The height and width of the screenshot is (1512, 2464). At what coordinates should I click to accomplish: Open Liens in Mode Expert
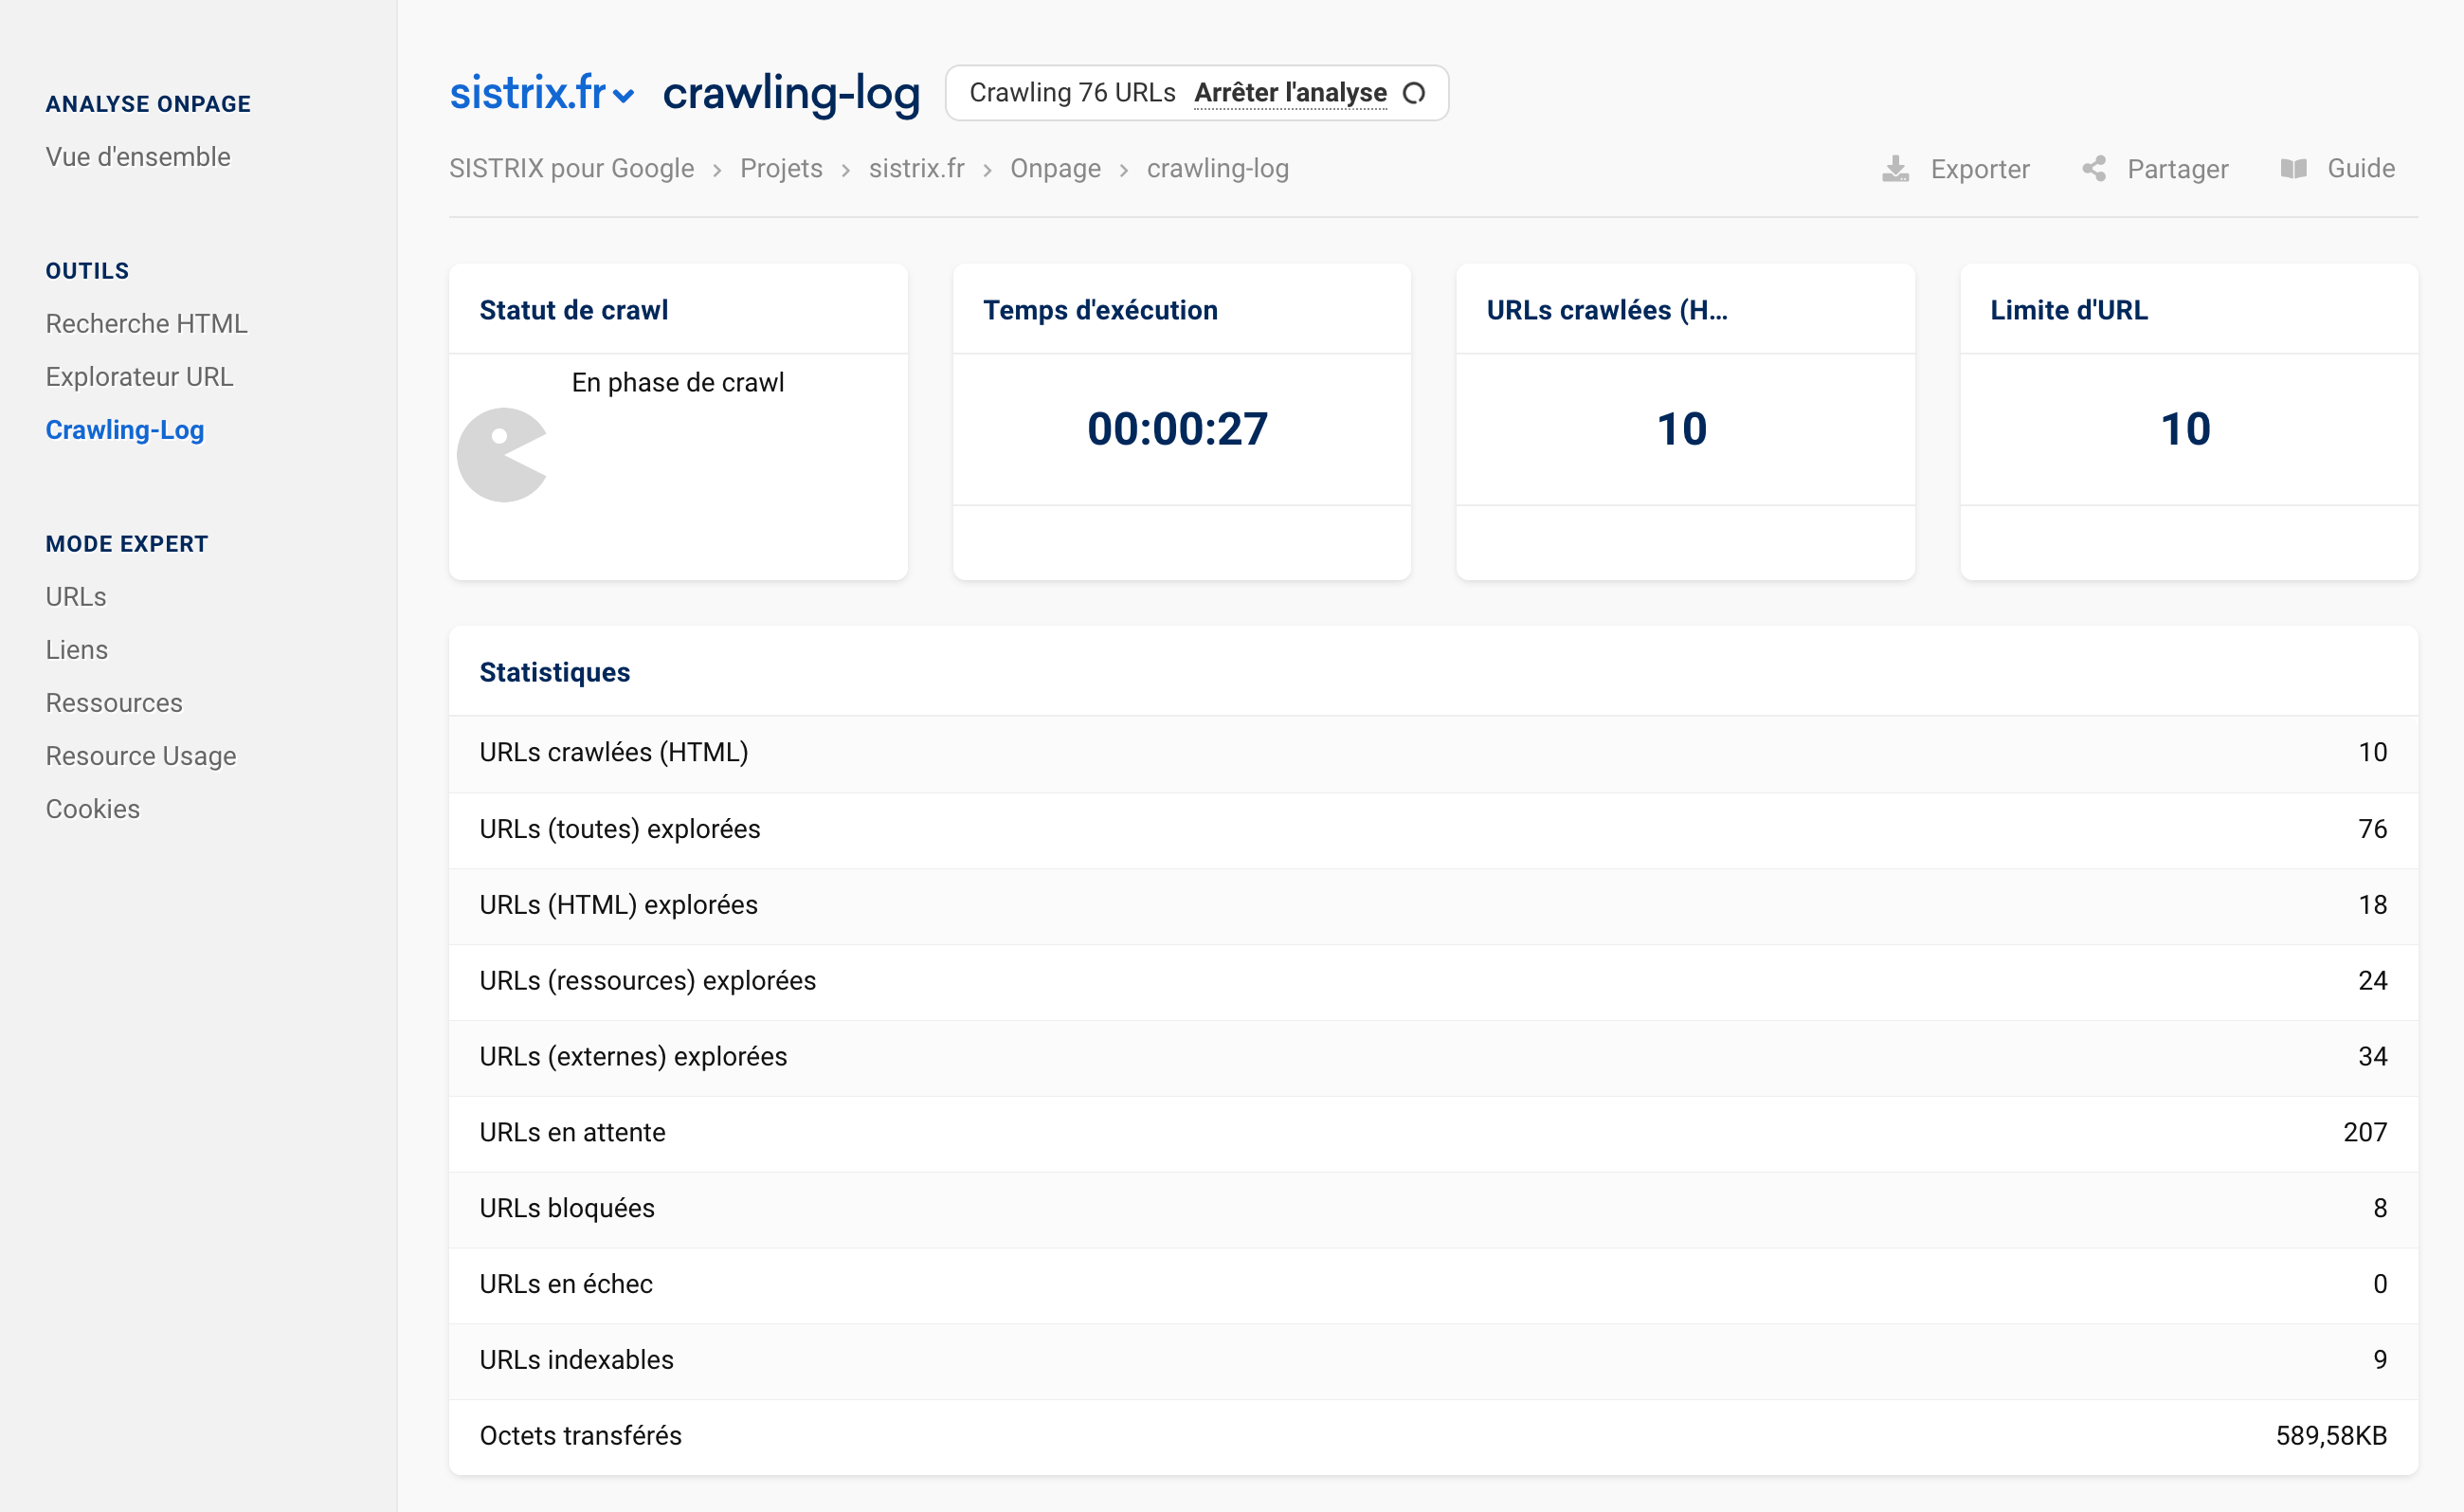click(x=77, y=650)
